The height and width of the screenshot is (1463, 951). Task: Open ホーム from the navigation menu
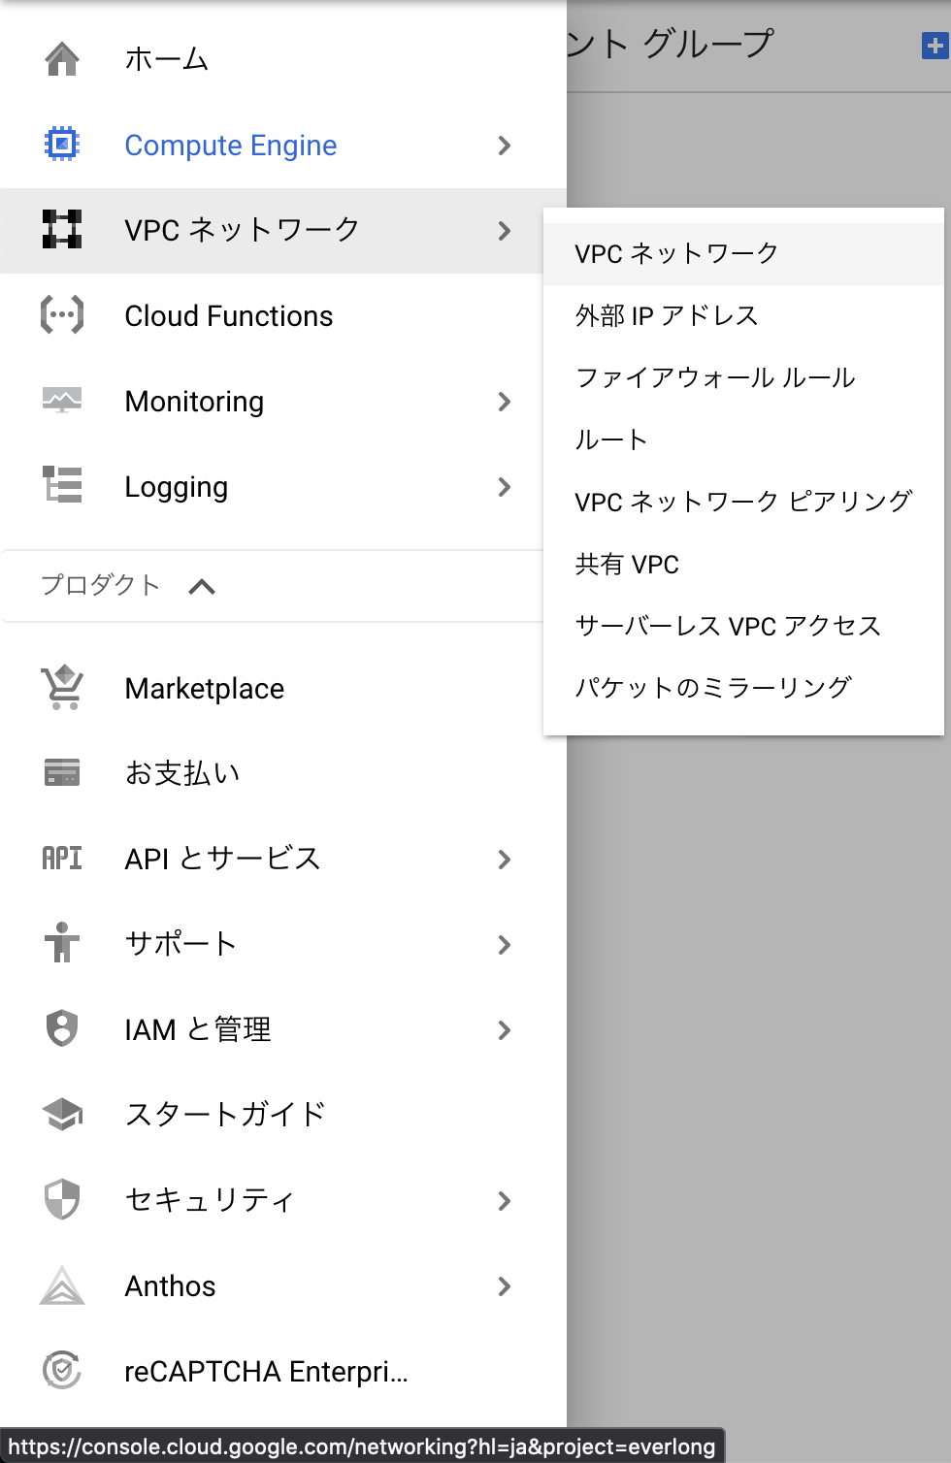[167, 59]
